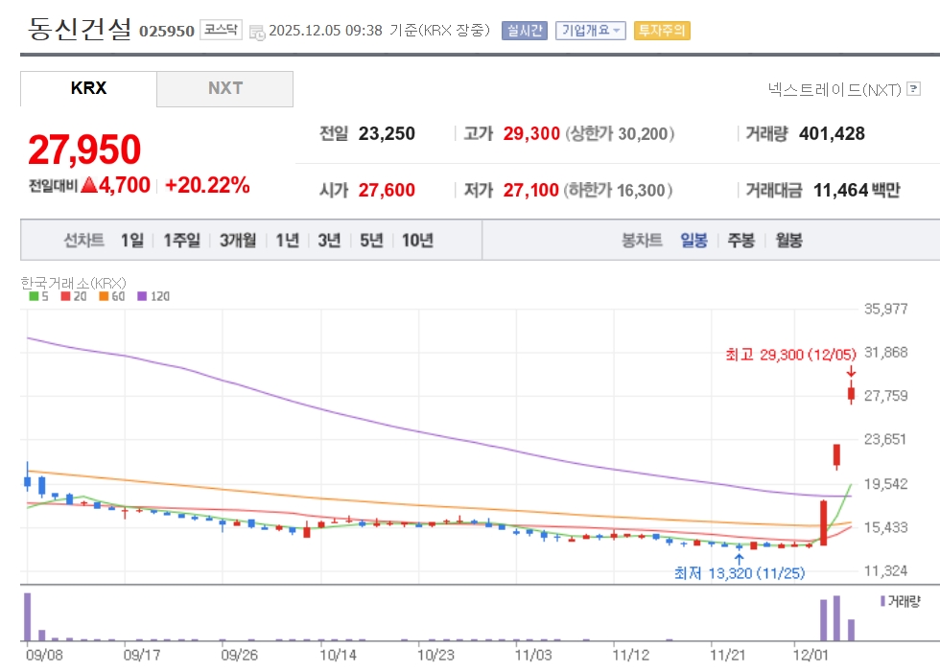Switch to 월봉 monthly candle chart
This screenshot has height=671, width=940.
[788, 241]
